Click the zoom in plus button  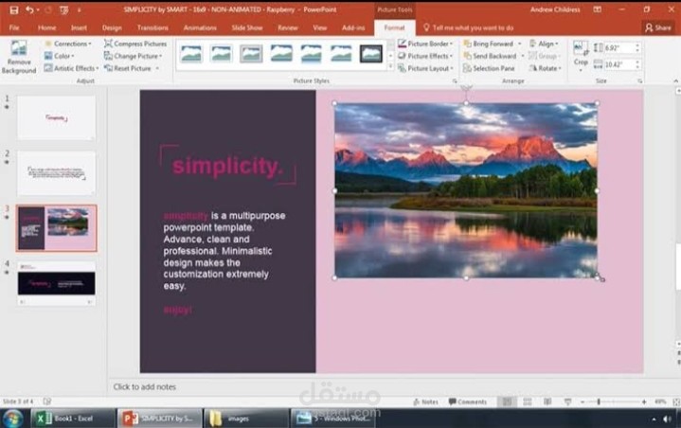pos(644,401)
